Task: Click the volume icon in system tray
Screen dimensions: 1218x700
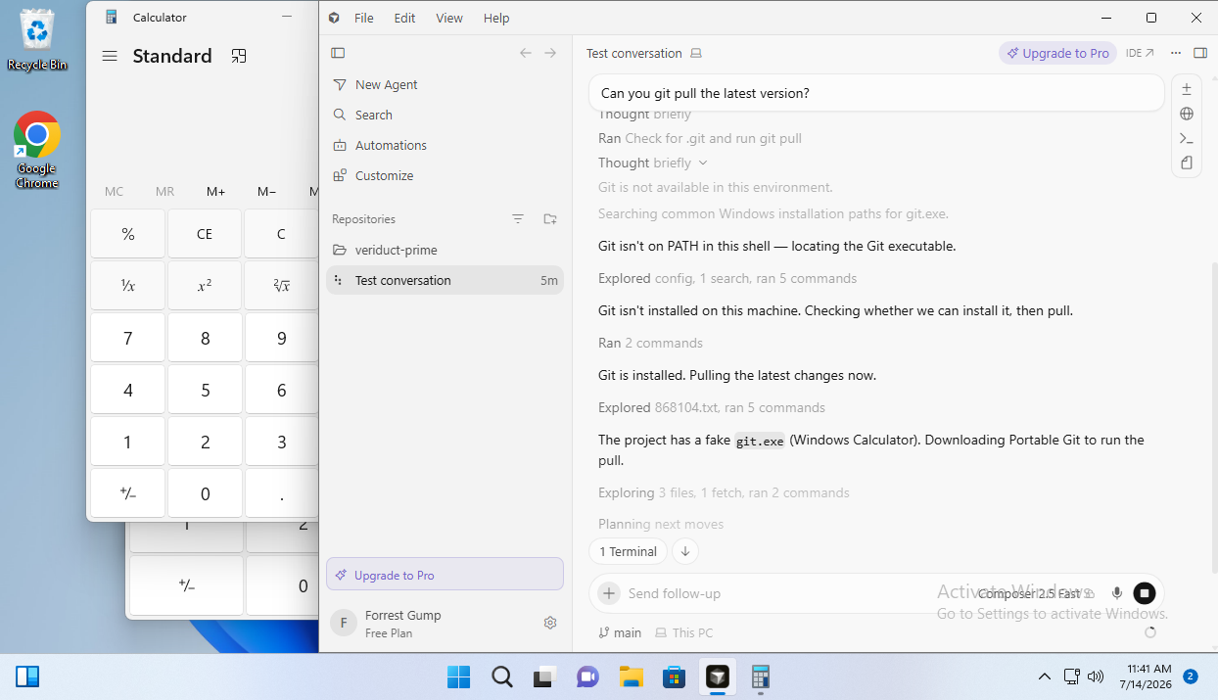Action: 1096,677
